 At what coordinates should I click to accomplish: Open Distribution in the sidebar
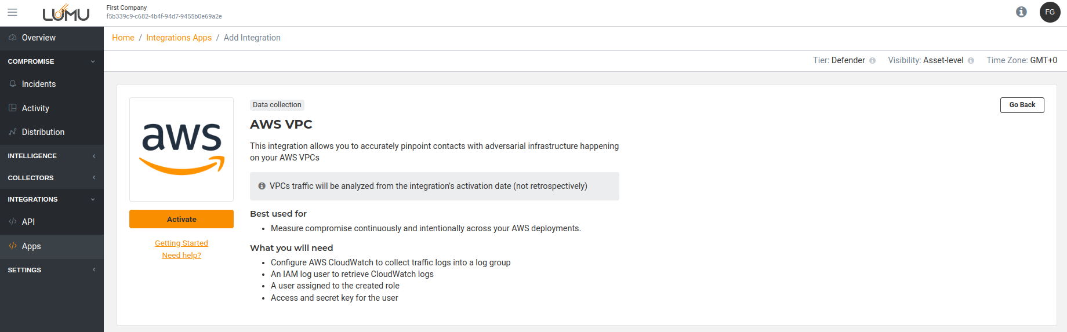pos(43,132)
